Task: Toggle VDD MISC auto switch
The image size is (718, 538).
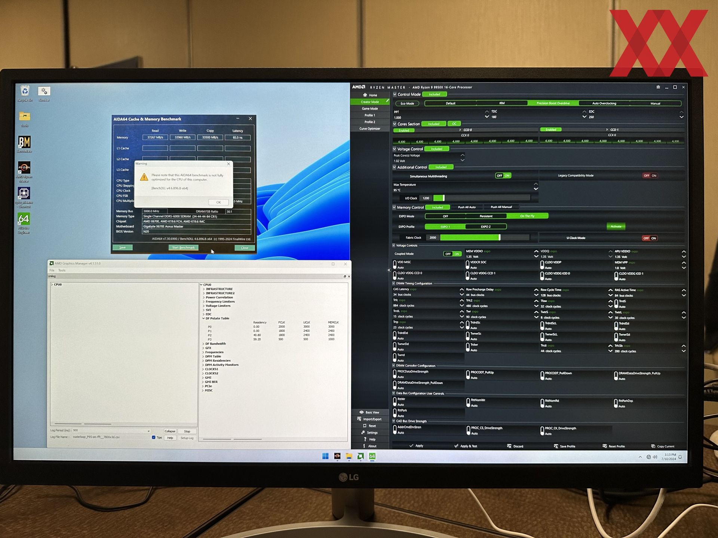Action: (x=395, y=265)
